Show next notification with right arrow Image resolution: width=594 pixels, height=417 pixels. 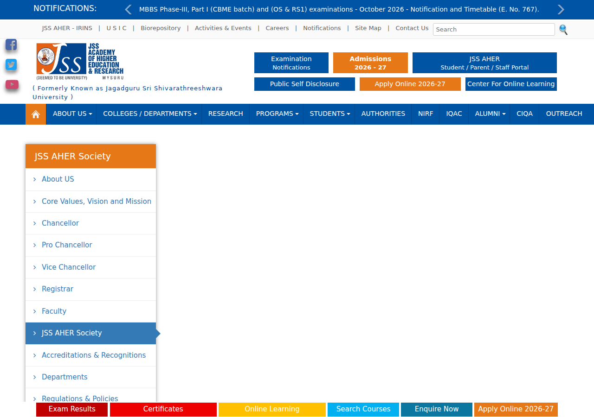561,9
